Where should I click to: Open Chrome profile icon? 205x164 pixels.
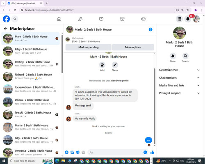(x=196, y=10)
